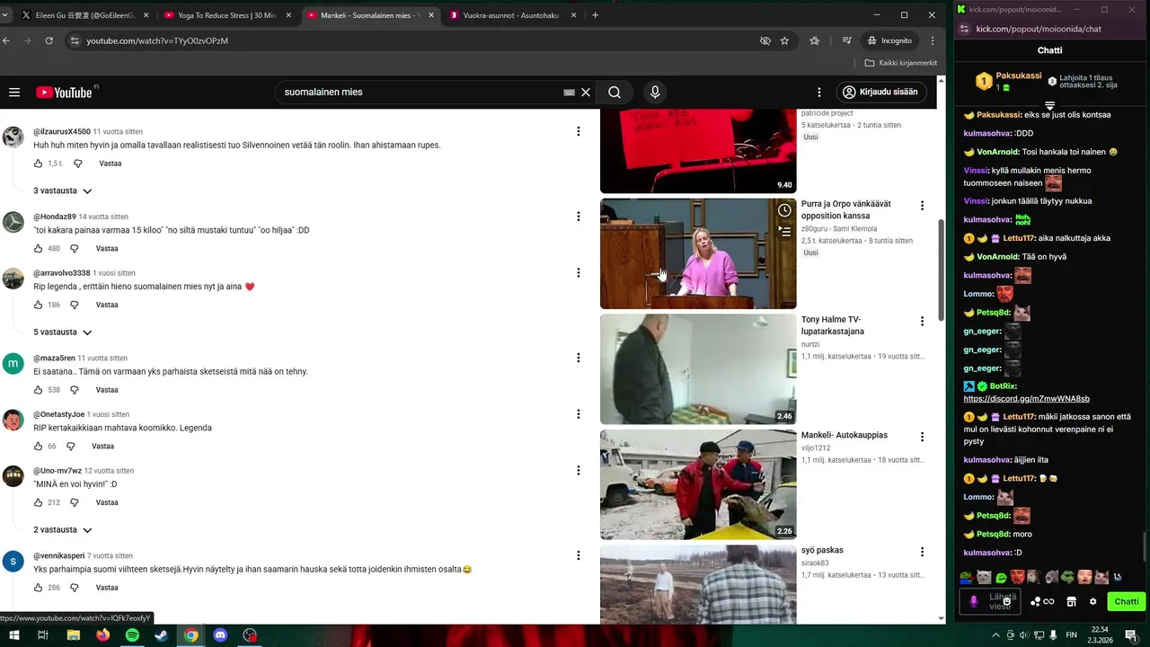Expand 2 vastausta replies
This screenshot has width=1150, height=647.
(x=63, y=529)
